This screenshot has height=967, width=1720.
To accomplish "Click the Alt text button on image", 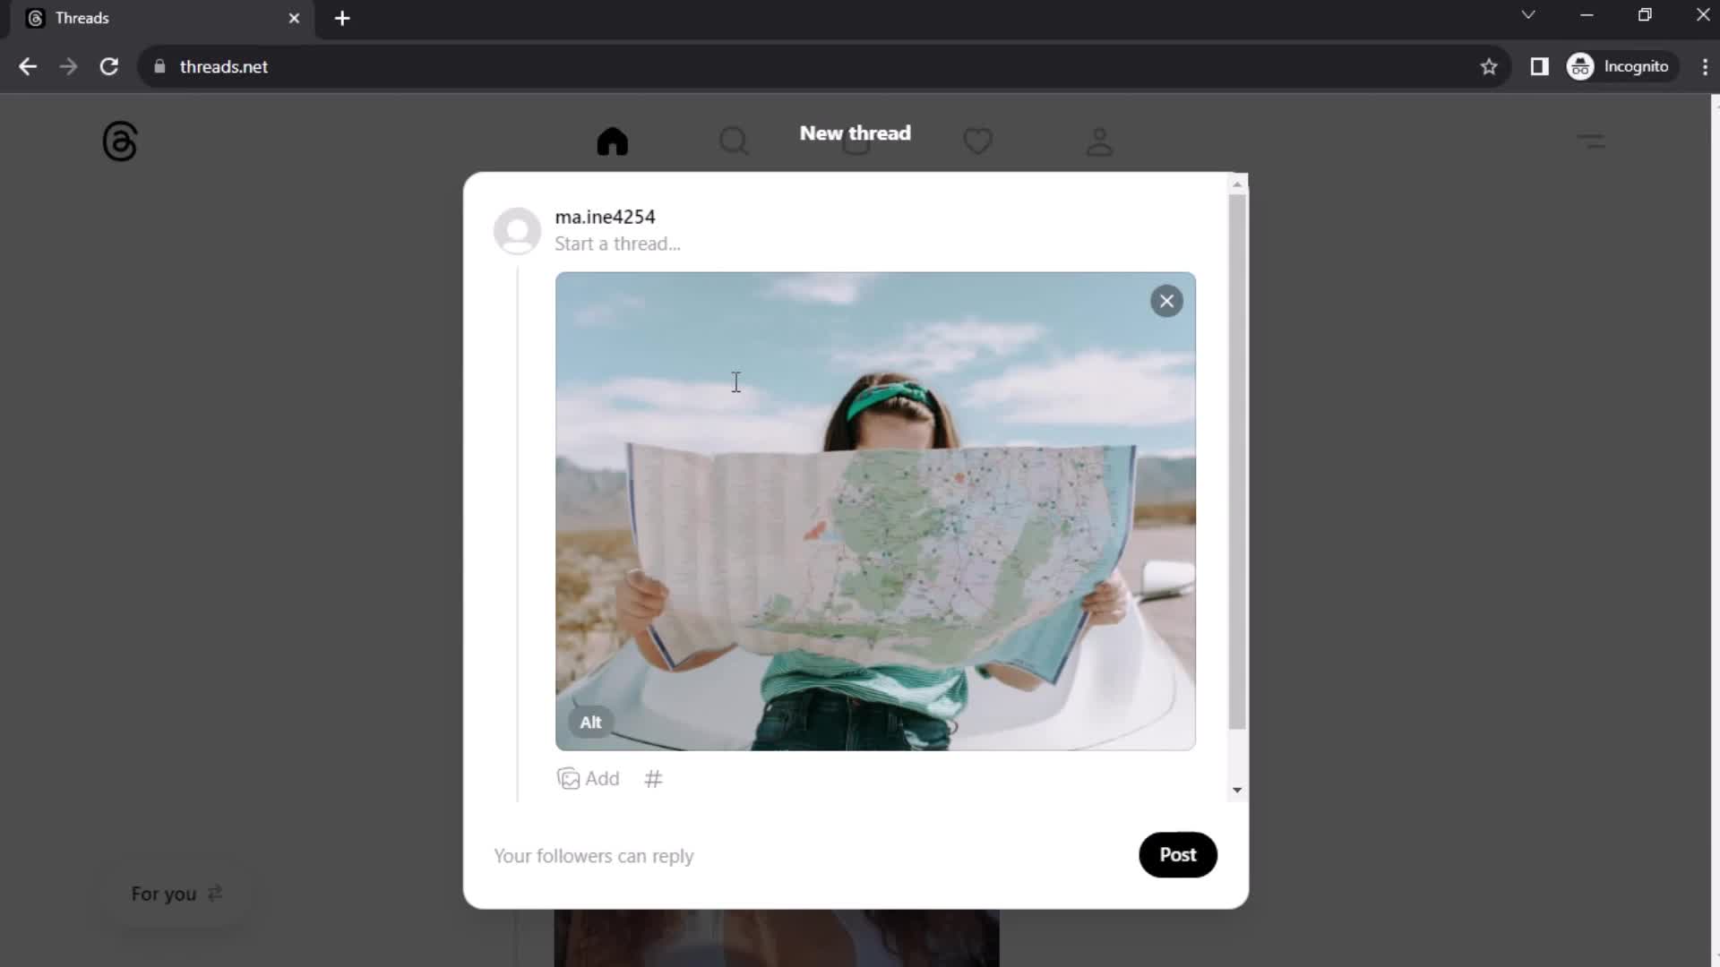I will pyautogui.click(x=590, y=722).
